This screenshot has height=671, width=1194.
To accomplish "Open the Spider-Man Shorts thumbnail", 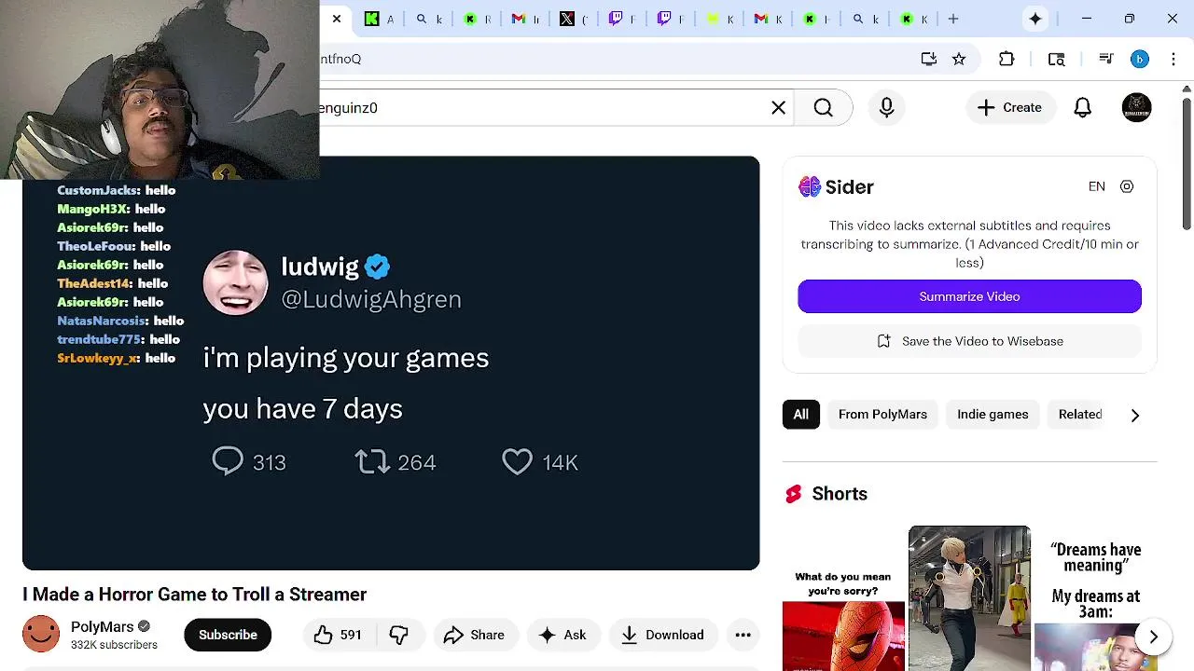I will [x=843, y=598].
